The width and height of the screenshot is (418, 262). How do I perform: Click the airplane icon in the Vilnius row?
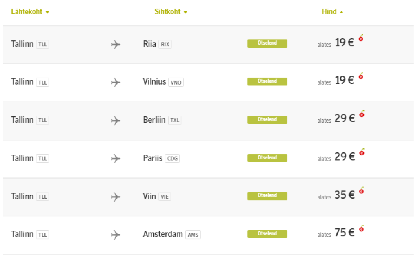[x=116, y=83]
